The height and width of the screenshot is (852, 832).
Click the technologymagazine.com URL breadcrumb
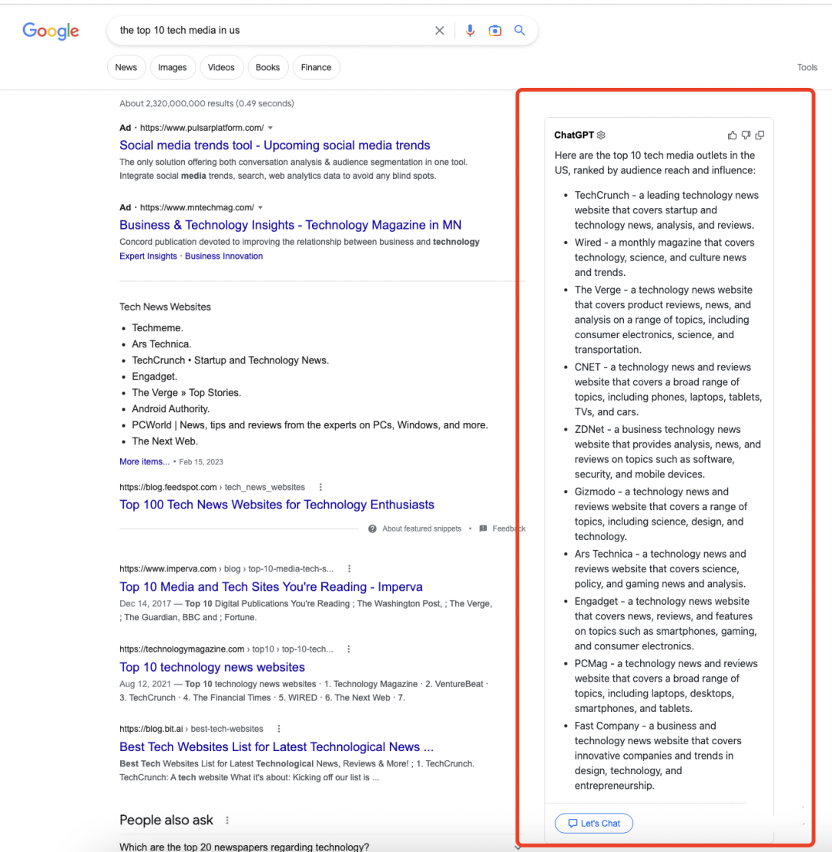point(226,649)
